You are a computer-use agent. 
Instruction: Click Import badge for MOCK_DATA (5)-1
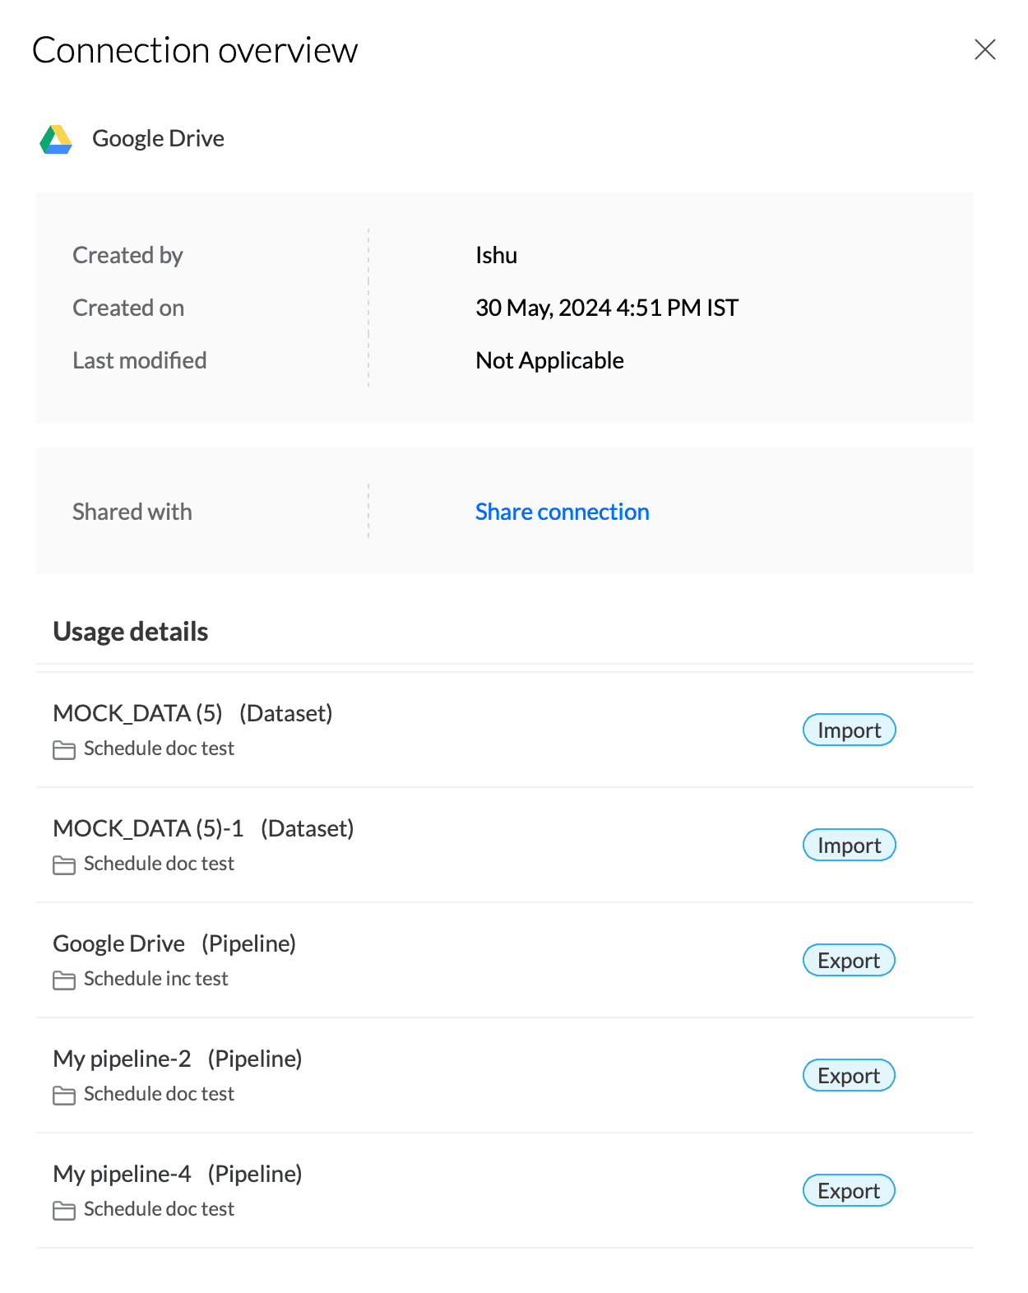click(849, 846)
